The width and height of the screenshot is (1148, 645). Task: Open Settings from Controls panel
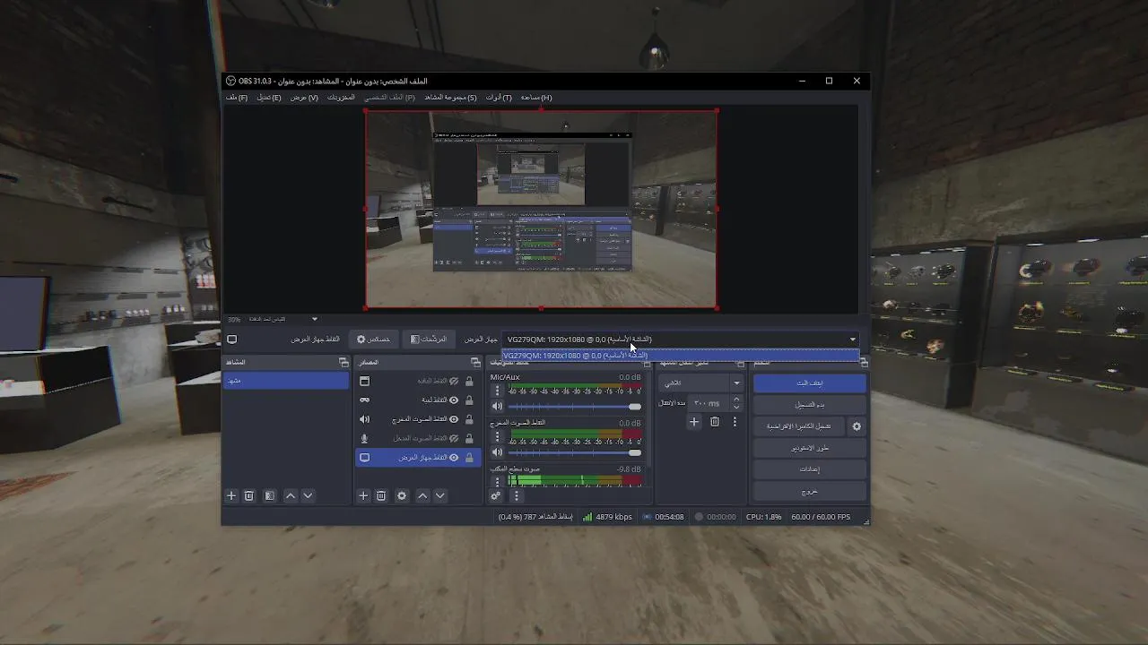pyautogui.click(x=809, y=469)
